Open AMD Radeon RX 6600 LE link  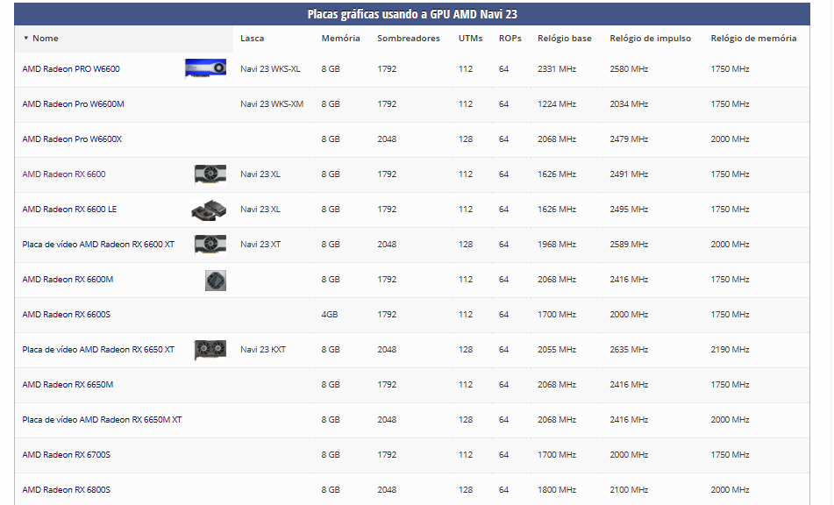point(69,209)
